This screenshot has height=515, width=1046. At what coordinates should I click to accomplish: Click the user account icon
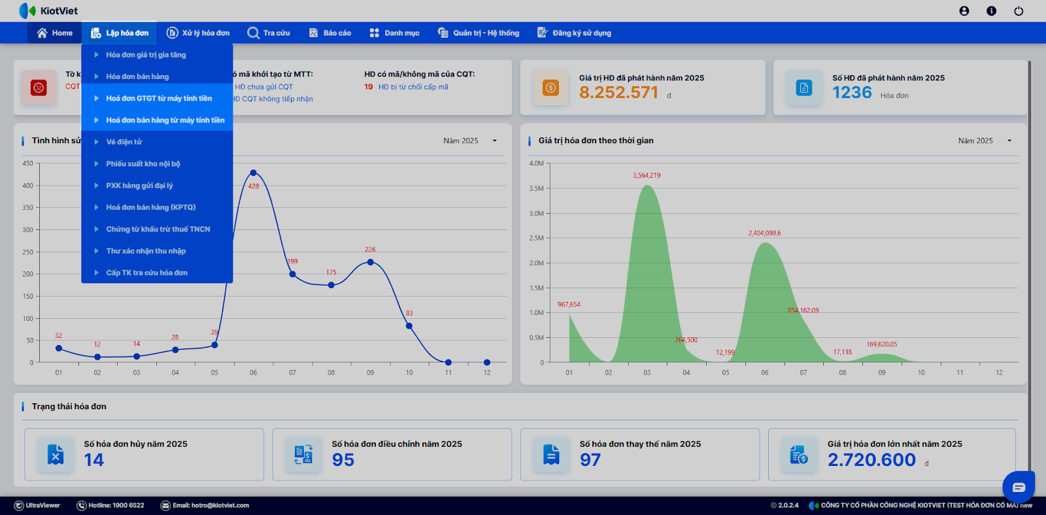point(964,11)
